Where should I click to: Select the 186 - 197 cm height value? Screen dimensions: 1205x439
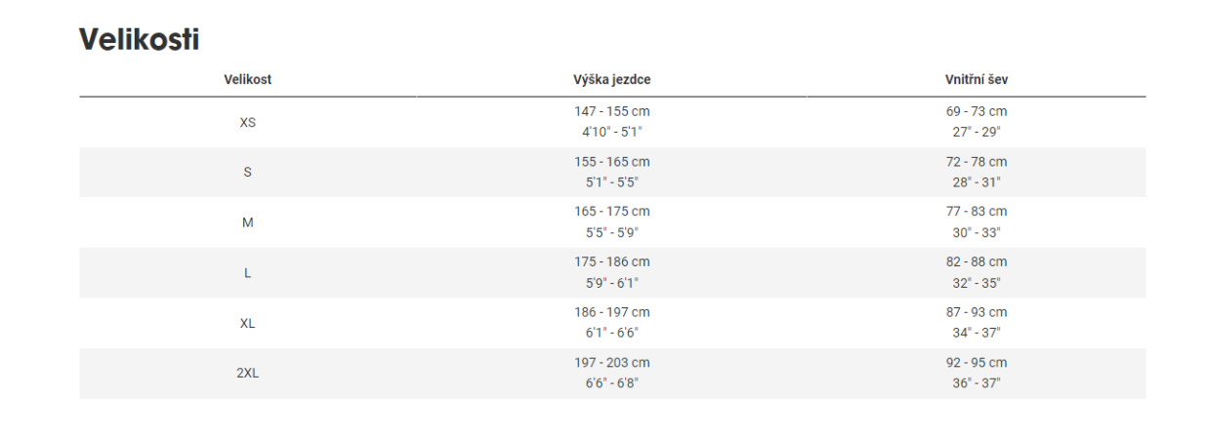tap(611, 312)
